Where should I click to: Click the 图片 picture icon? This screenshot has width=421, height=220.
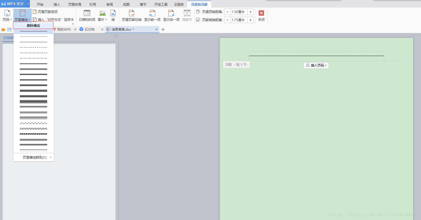coord(102,13)
